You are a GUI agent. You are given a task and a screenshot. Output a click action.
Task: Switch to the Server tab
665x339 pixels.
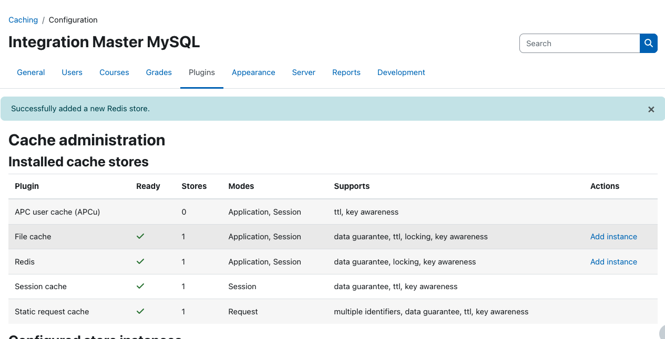[x=304, y=72]
